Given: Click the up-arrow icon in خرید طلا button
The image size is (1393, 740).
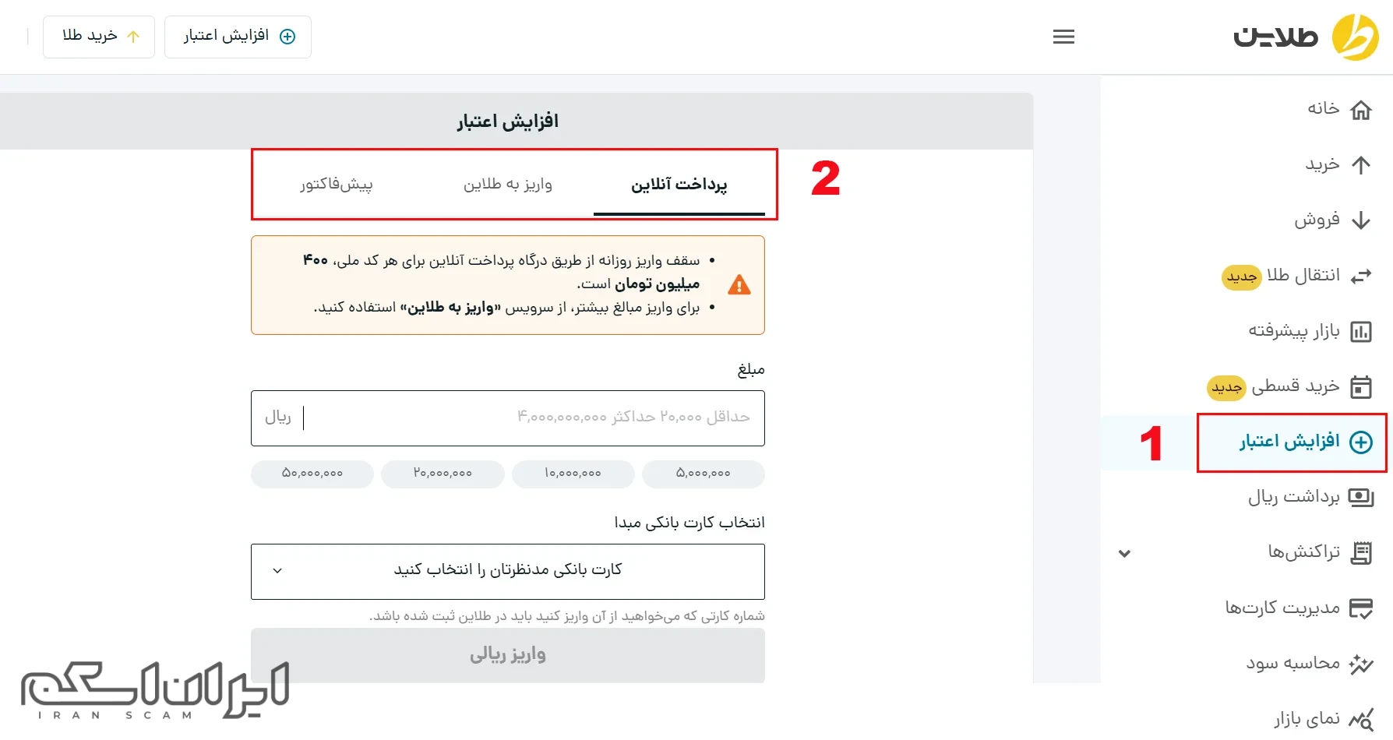Looking at the screenshot, I should click(133, 37).
